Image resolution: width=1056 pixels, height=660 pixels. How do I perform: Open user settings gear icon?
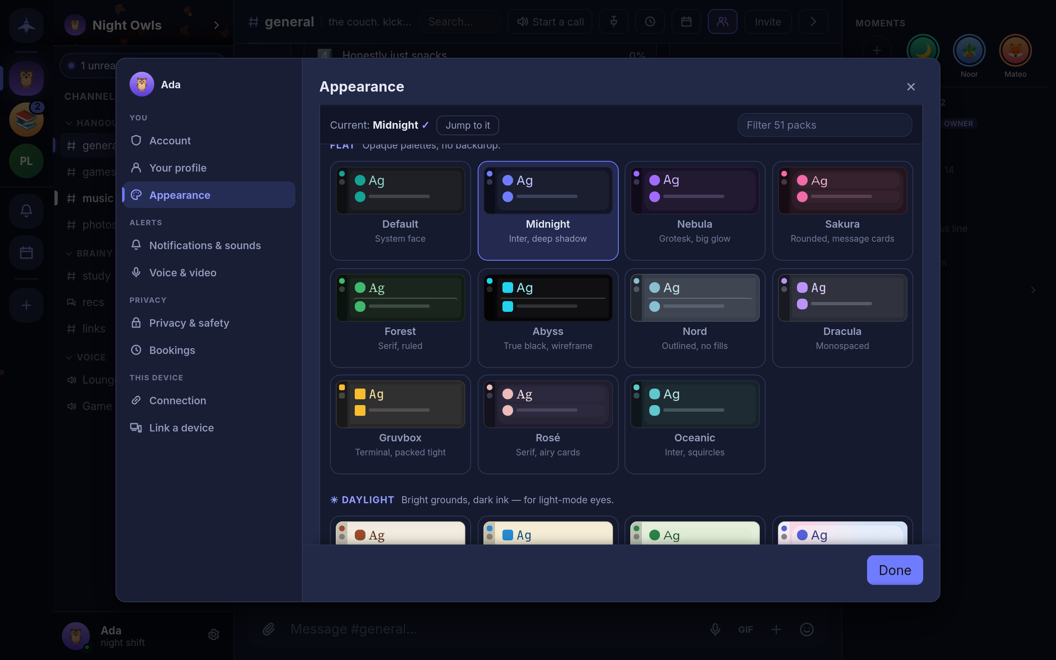coord(213,634)
